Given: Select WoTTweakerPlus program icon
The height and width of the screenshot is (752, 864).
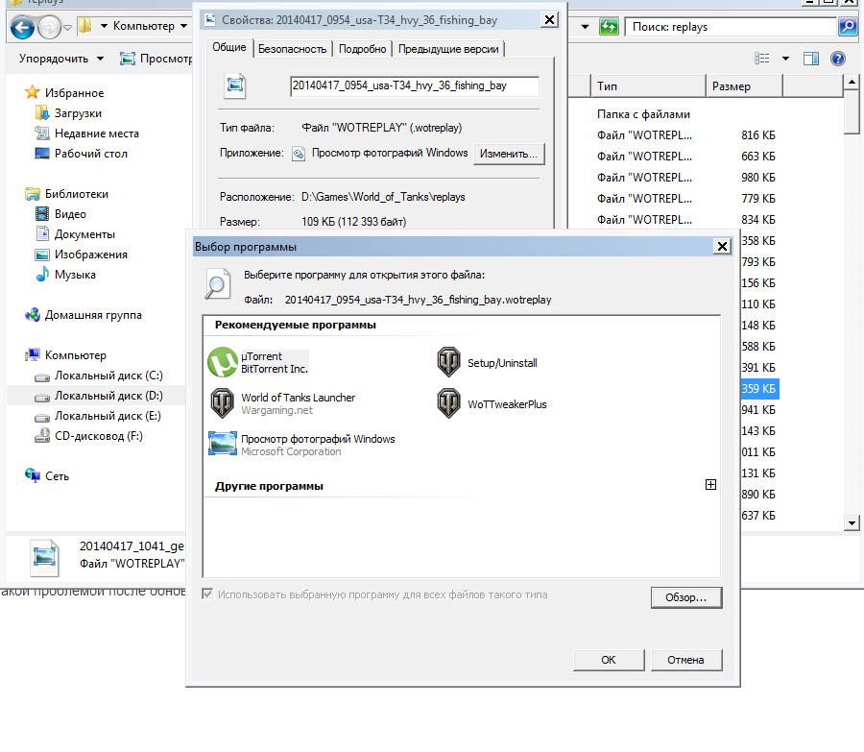Looking at the screenshot, I should pyautogui.click(x=449, y=403).
